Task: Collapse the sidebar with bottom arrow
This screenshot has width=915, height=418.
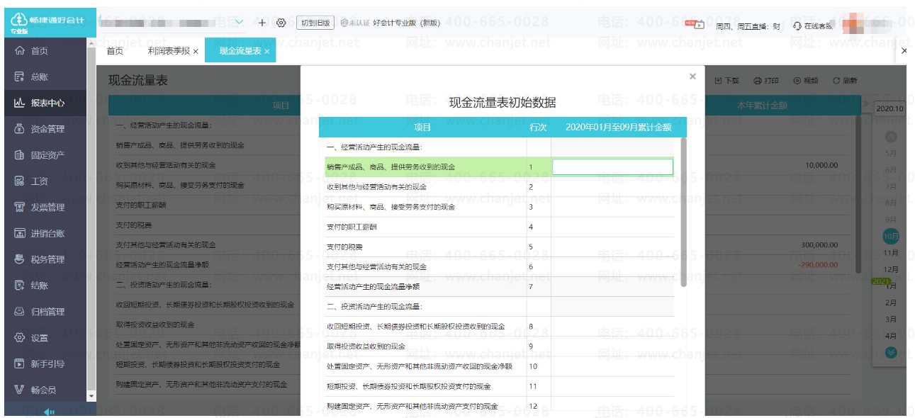Action: click(48, 412)
